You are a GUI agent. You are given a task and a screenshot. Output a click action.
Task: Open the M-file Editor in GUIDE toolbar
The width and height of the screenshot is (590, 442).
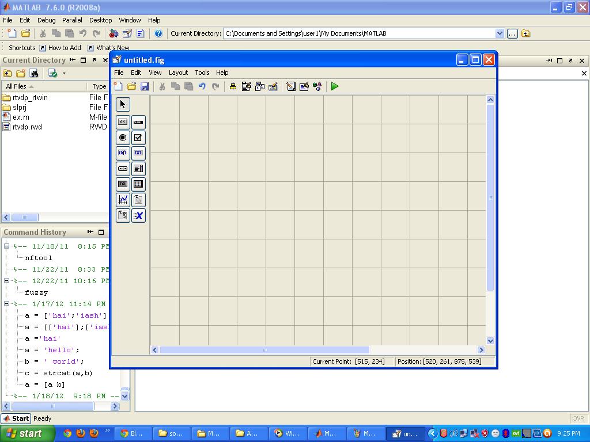[291, 86]
